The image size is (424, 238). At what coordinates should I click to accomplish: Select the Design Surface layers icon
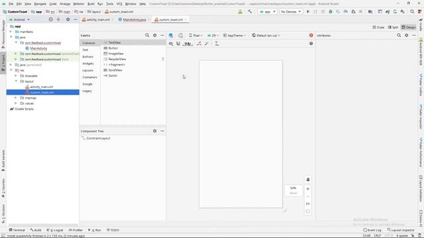pos(171,35)
